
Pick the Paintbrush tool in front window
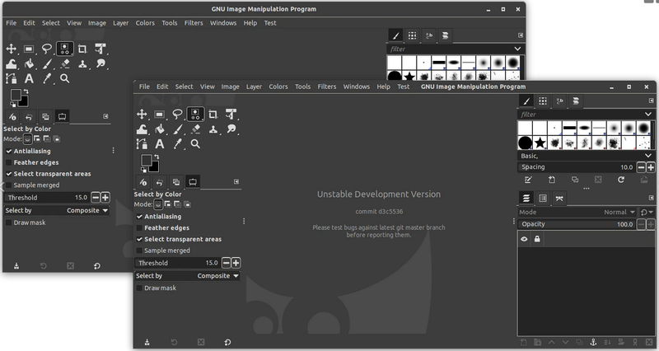click(178, 129)
